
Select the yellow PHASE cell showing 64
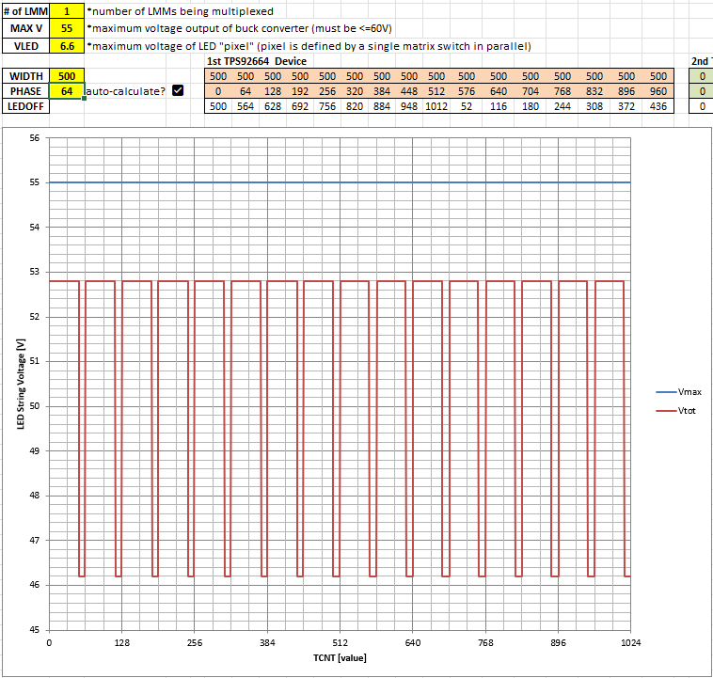[x=67, y=91]
